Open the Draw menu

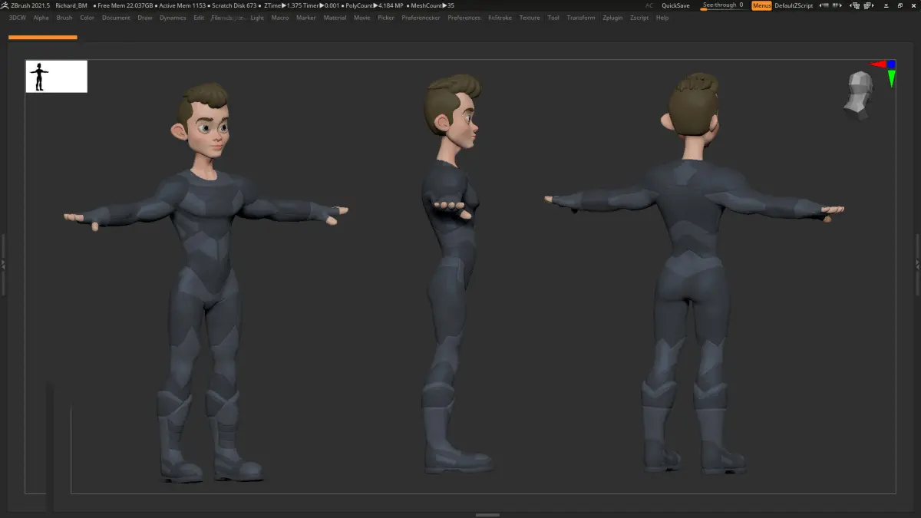pyautogui.click(x=145, y=18)
